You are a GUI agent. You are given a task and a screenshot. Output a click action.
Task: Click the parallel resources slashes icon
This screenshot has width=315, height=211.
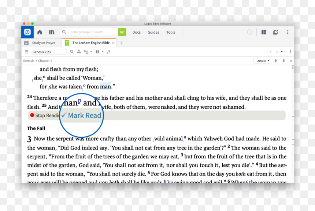[109, 52]
